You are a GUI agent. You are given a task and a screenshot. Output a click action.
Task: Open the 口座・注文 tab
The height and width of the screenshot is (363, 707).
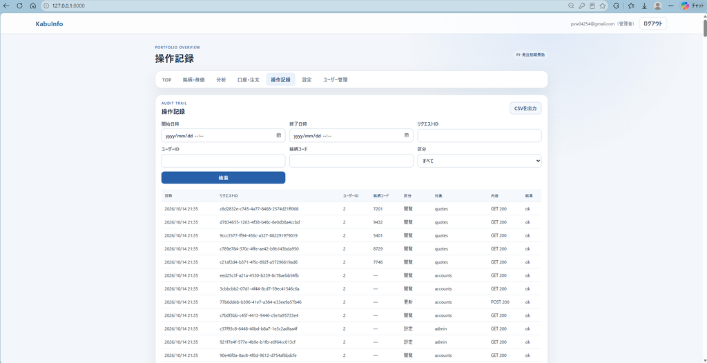pyautogui.click(x=249, y=80)
